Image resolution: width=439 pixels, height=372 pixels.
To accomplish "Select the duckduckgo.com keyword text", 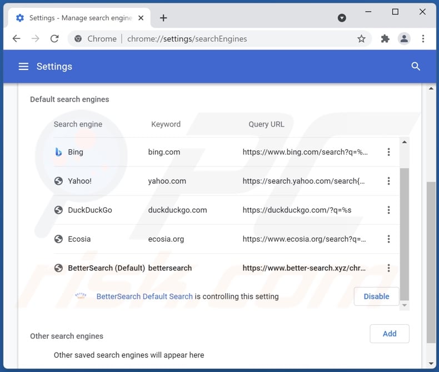I will (x=177, y=210).
